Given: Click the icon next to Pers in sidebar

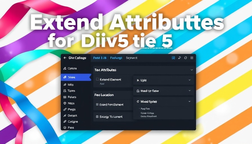Looking at the screenshot, I should coord(65,128).
